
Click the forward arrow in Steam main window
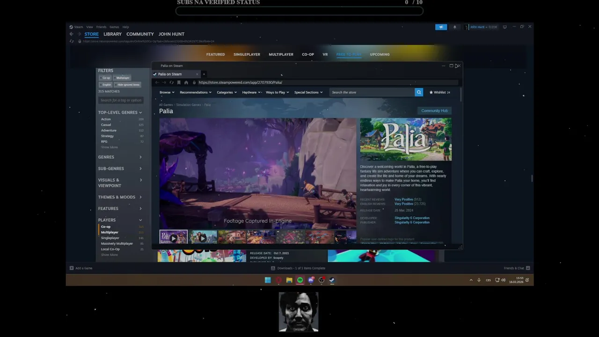tap(79, 34)
